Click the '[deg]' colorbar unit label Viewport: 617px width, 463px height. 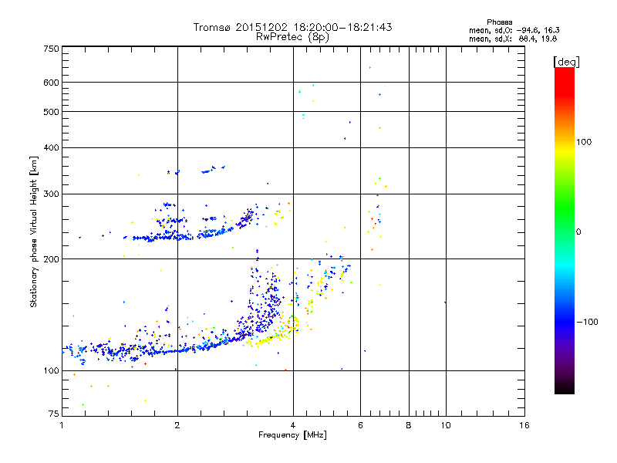(x=566, y=62)
